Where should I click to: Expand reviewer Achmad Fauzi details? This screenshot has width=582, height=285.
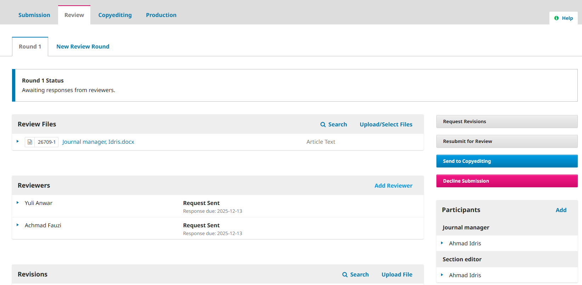click(18, 225)
